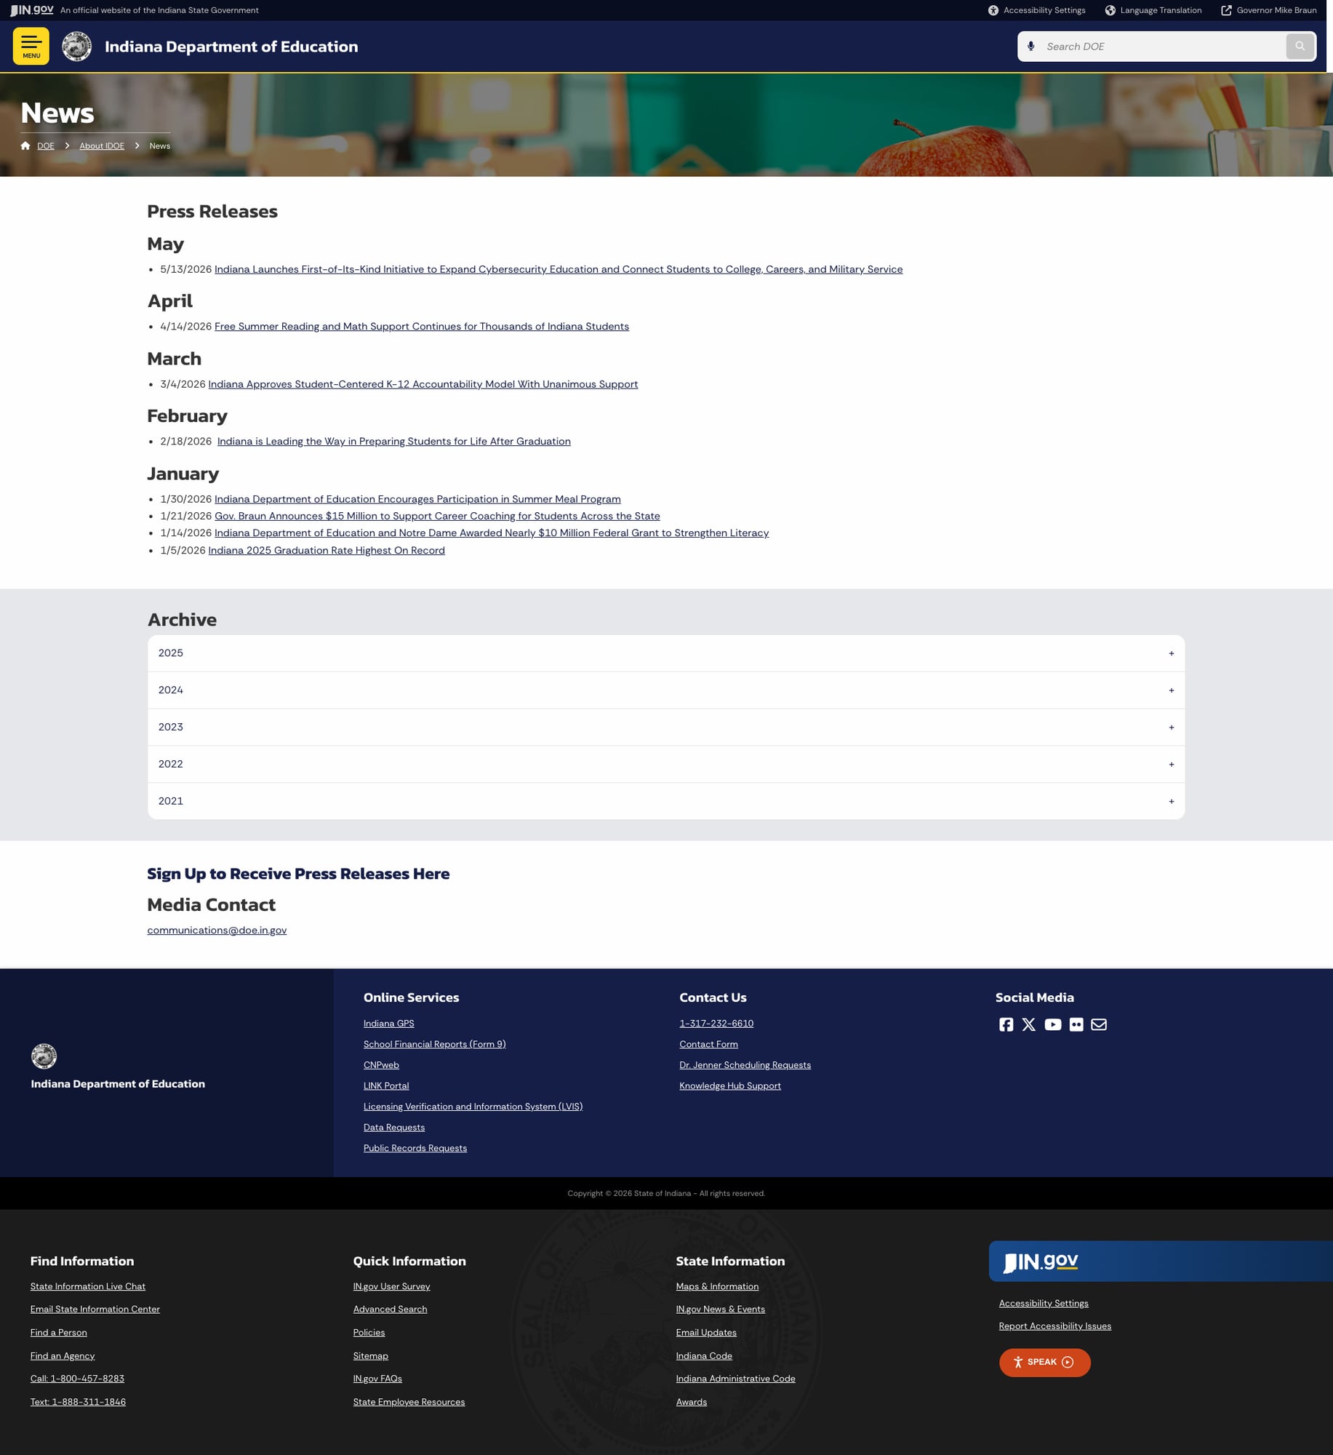This screenshot has width=1333, height=1455.
Task: Open the YouTube social media icon
Action: pyautogui.click(x=1052, y=1024)
